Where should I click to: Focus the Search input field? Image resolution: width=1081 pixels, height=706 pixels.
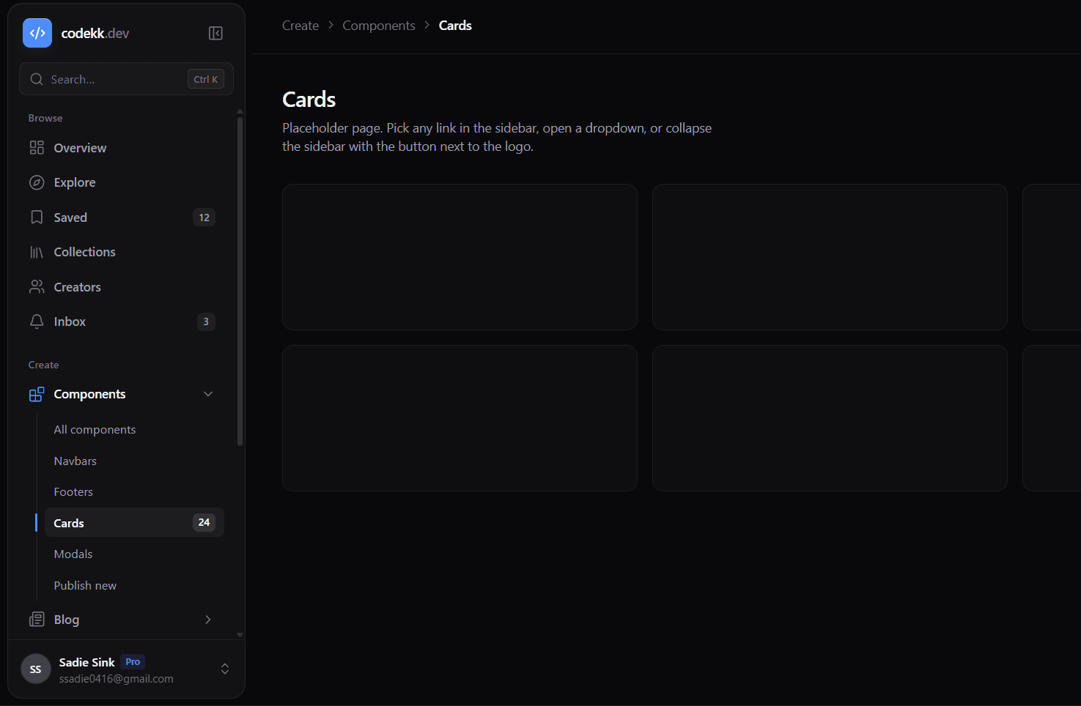point(126,79)
